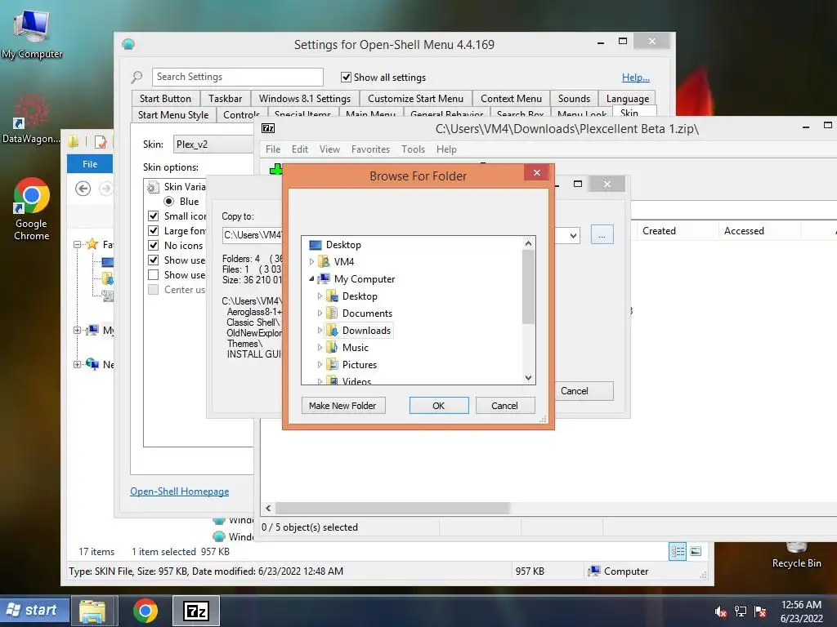Switch to Windows 8.1 Settings tab

(305, 99)
